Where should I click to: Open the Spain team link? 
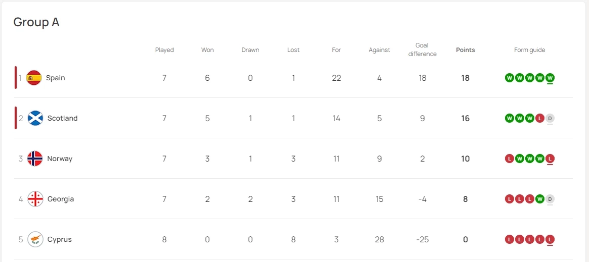tap(55, 78)
